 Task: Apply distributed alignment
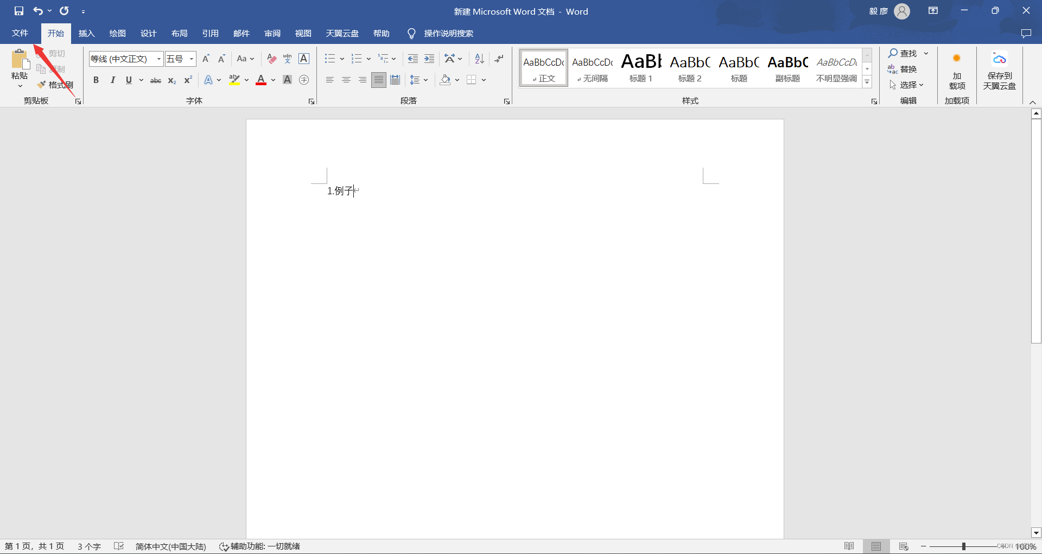click(395, 80)
